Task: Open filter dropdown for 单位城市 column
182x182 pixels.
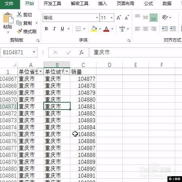Action: pos(67,71)
